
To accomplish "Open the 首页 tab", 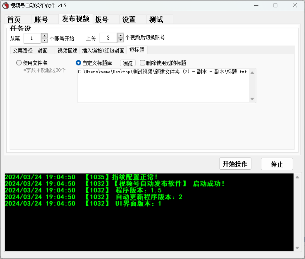I will [18, 20].
